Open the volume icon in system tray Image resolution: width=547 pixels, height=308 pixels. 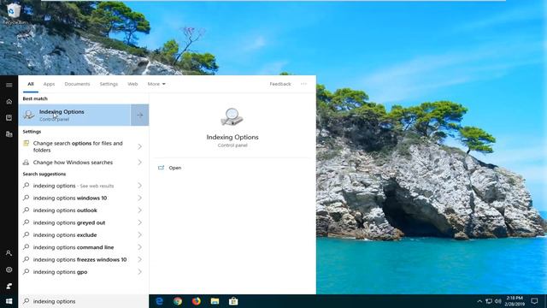498,301
